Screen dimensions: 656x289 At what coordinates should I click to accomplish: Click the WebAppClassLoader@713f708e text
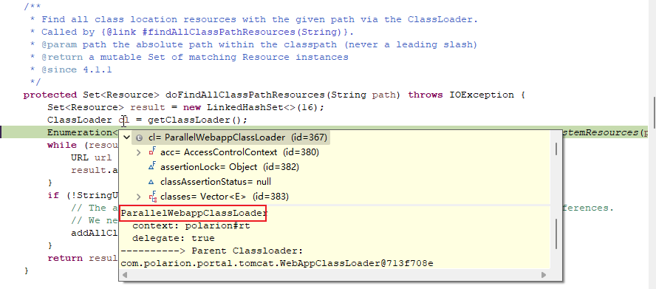357,263
